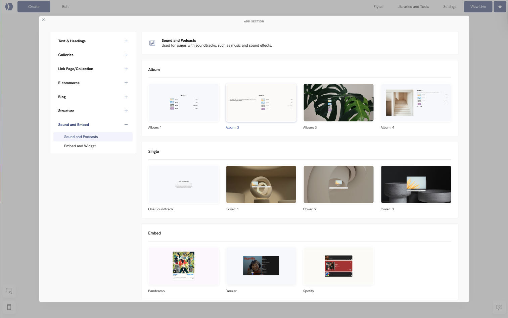Click the page search icon bottom left
This screenshot has height=318, width=508.
[x=9, y=291]
